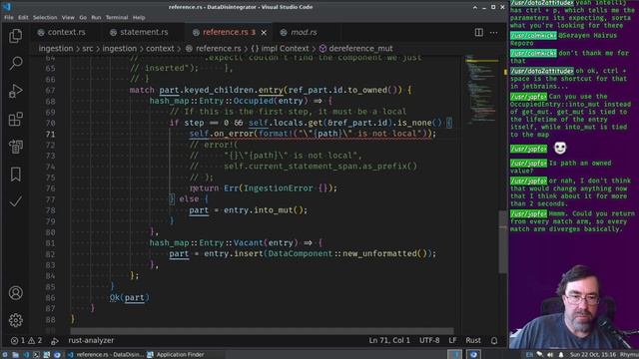
Task: Open the Bookmarks view in activity bar
Action: pyautogui.click(x=16, y=175)
